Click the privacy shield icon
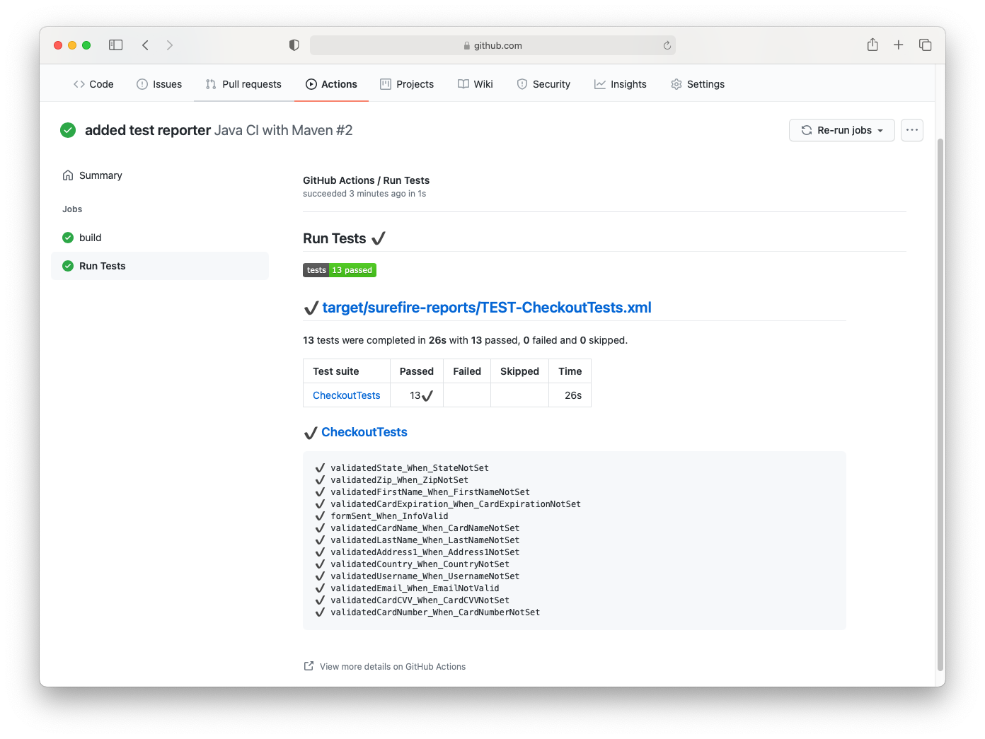 point(294,45)
